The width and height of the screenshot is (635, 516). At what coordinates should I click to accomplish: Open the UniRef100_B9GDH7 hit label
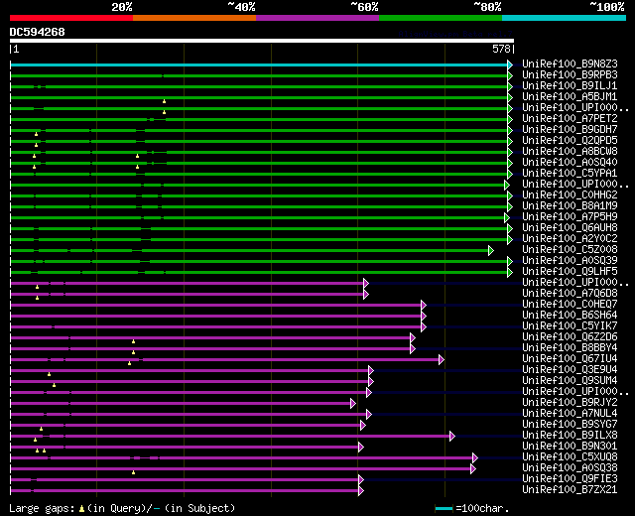(x=570, y=130)
